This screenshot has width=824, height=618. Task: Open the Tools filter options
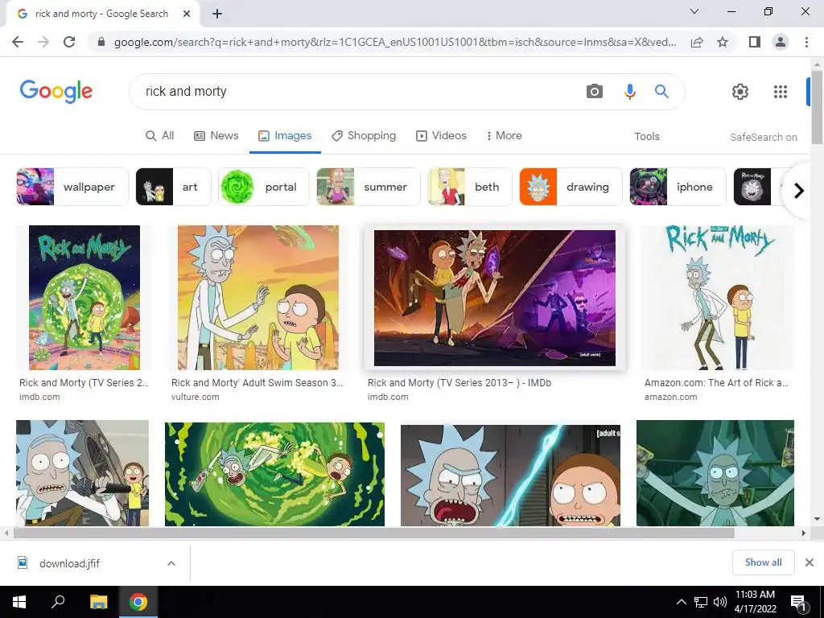click(x=647, y=136)
